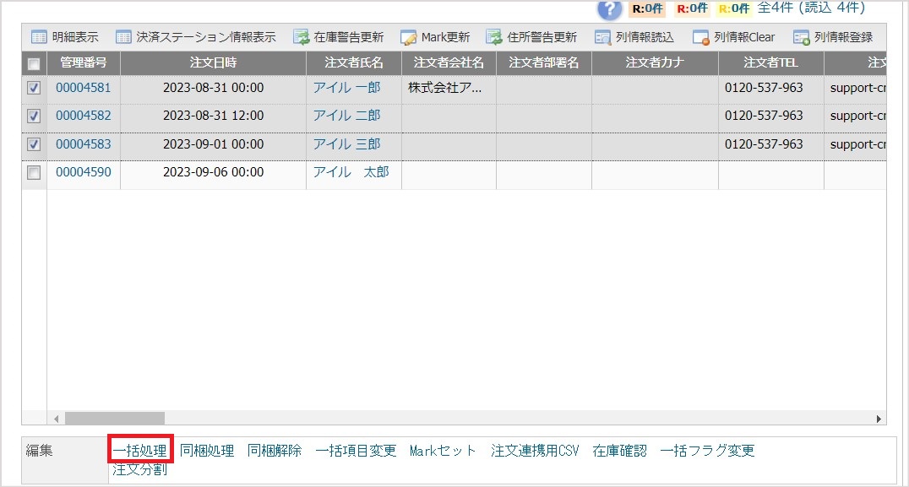Click 列情報読込 toolbar button
909x487 pixels.
coord(634,37)
